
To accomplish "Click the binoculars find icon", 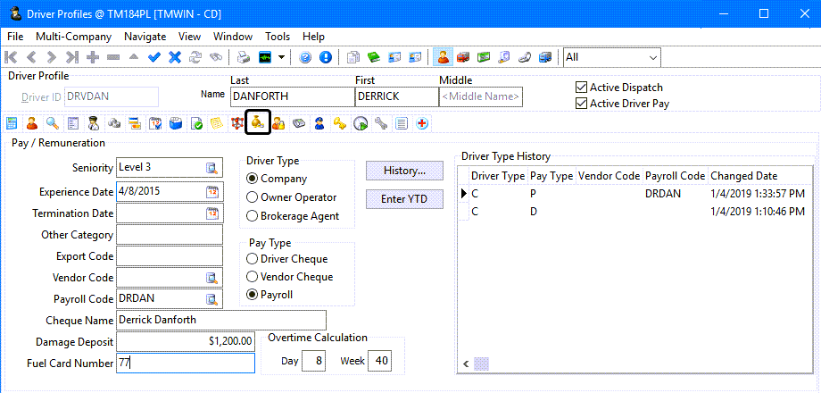I will pyautogui.click(x=215, y=57).
